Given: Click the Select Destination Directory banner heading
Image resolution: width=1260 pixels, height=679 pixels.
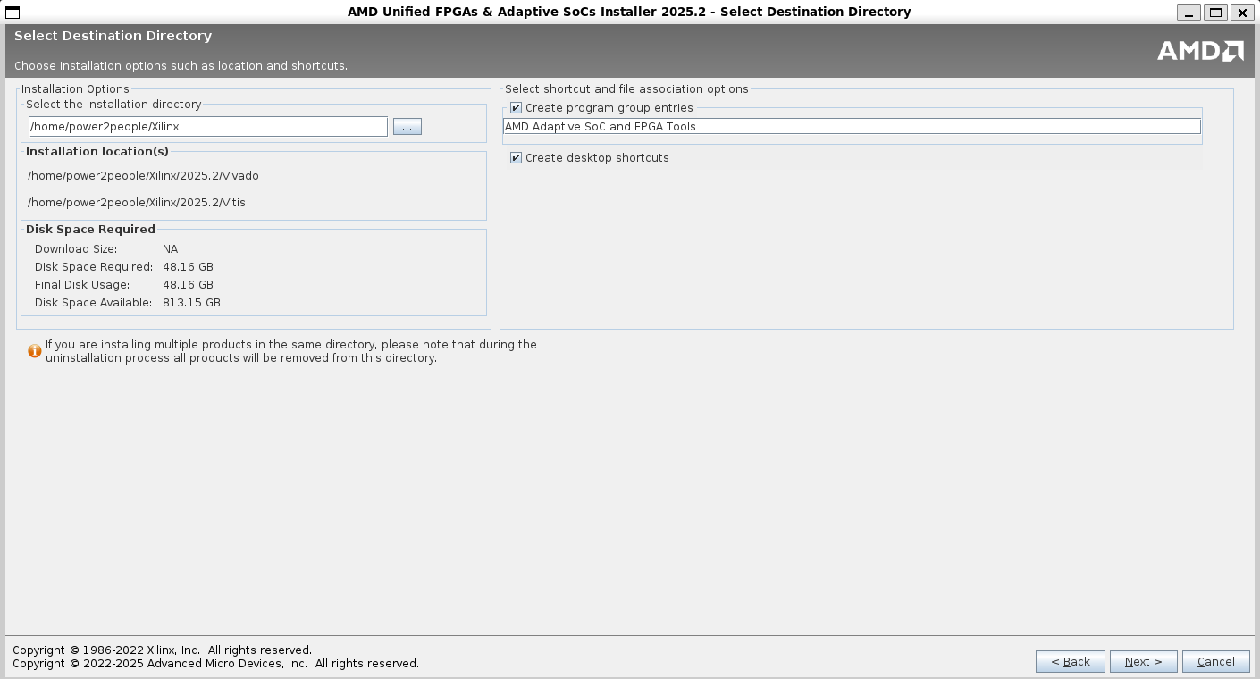Looking at the screenshot, I should click(113, 36).
